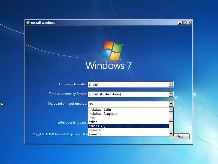
Task: Close the Install Windows dialog
Action: (x=190, y=23)
